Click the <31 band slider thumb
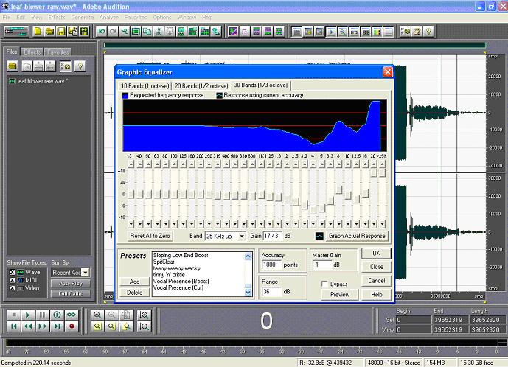Image resolution: width=508 pixels, height=367 pixels. coord(131,195)
